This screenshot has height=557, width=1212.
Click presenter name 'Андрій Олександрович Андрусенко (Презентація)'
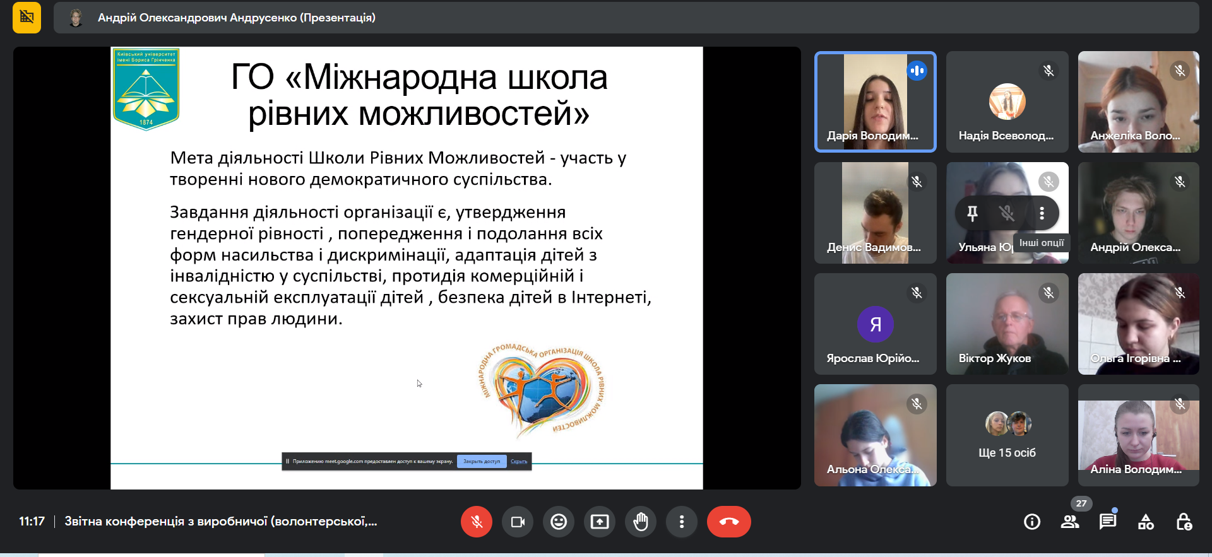pyautogui.click(x=237, y=18)
